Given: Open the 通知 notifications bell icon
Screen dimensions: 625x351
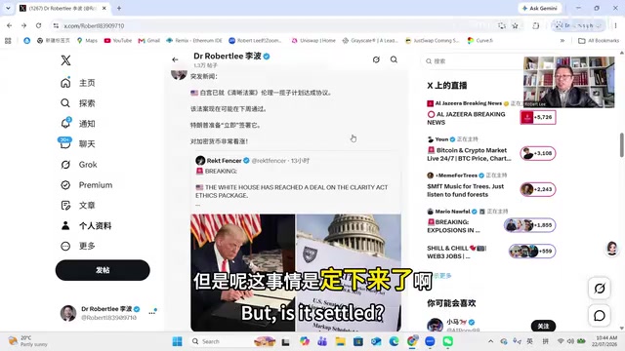Looking at the screenshot, I should coord(65,124).
